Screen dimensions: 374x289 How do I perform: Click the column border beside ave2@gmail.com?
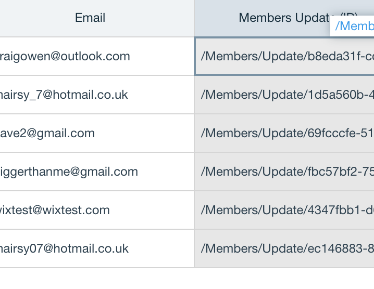point(194,133)
